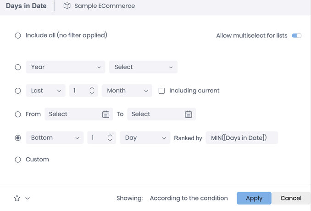The width and height of the screenshot is (311, 211).
Task: Open the Year dropdown
Action: [66, 67]
